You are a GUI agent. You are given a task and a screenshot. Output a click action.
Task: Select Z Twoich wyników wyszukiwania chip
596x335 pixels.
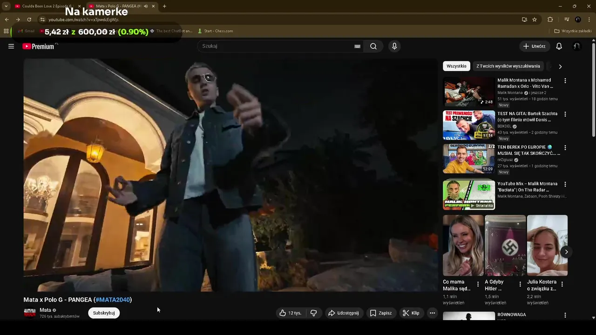508,66
